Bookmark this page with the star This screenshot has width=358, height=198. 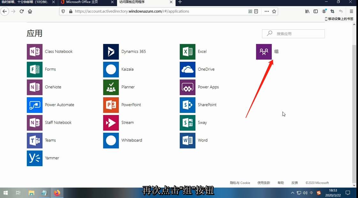[x=274, y=11]
